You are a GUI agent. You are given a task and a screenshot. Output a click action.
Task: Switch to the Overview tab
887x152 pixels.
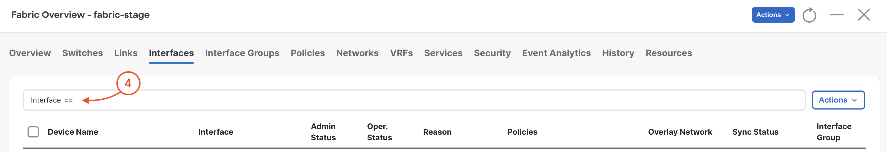click(x=30, y=53)
